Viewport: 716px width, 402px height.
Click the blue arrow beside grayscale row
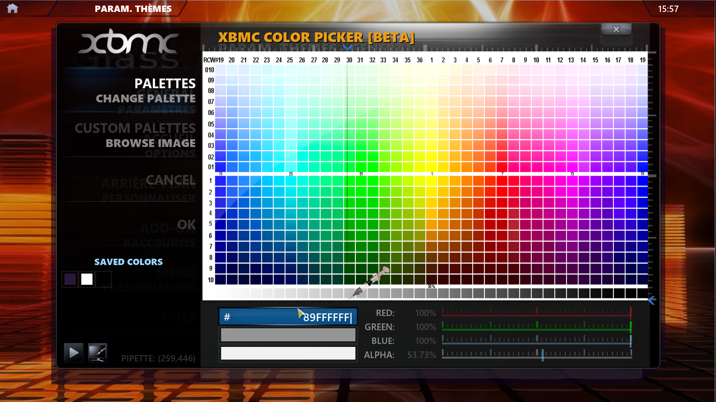(x=652, y=300)
